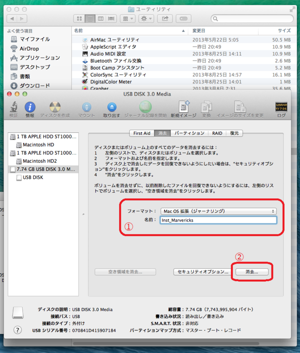Select first 1 TB APPLE HDD disk
The width and height of the screenshot is (300, 353).
click(43, 137)
